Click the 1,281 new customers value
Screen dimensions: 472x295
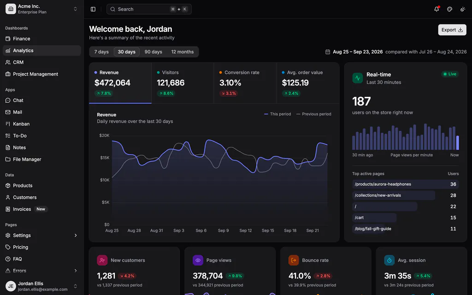pos(106,276)
